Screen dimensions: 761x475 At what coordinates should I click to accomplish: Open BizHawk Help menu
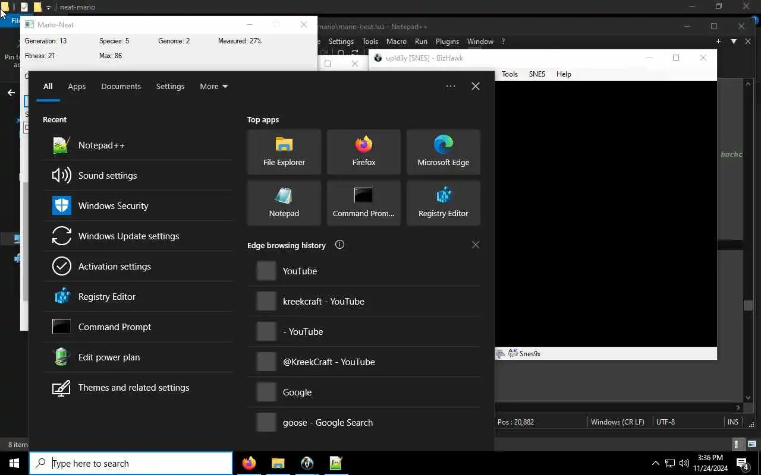point(564,74)
